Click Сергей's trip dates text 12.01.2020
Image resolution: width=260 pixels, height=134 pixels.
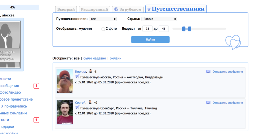pyautogui.click(x=113, y=113)
